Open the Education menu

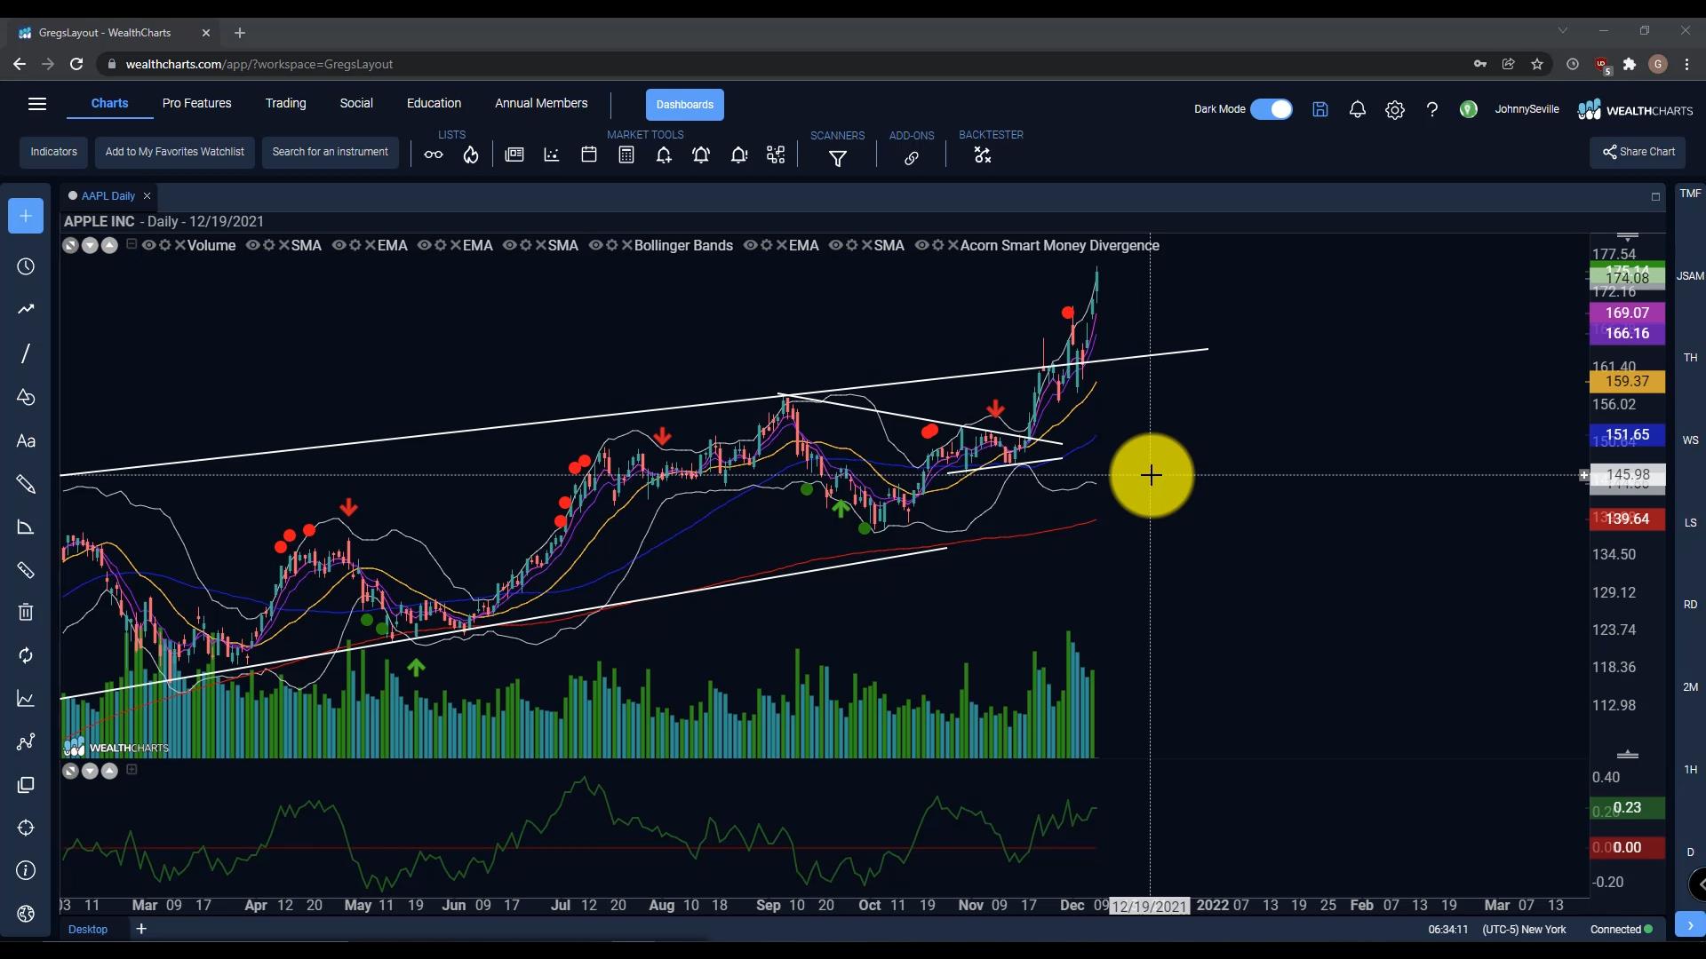point(434,103)
